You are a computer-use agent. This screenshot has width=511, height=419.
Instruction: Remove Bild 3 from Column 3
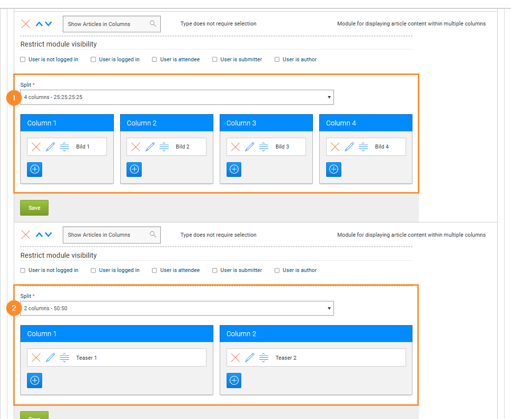click(x=235, y=147)
